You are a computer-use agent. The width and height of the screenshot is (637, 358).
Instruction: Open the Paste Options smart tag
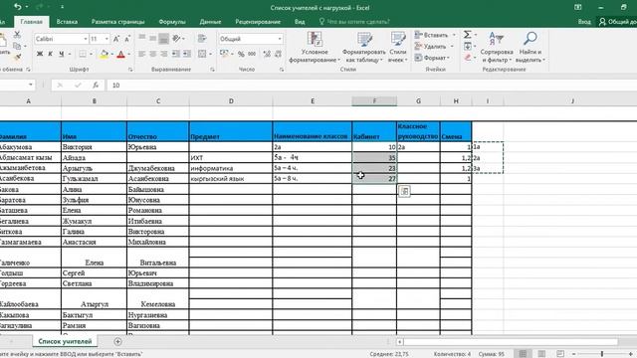[404, 192]
